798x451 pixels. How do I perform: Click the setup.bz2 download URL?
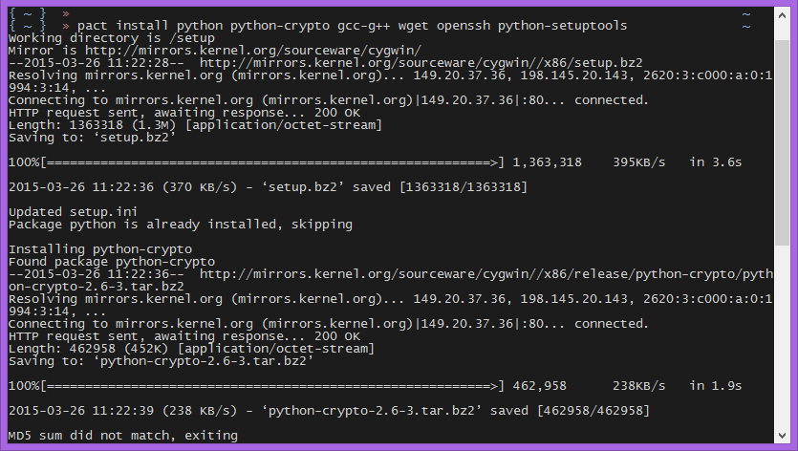[421, 62]
